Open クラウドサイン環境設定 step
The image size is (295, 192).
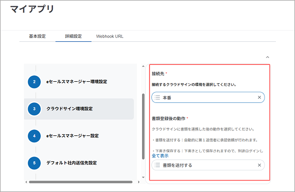pos(69,109)
